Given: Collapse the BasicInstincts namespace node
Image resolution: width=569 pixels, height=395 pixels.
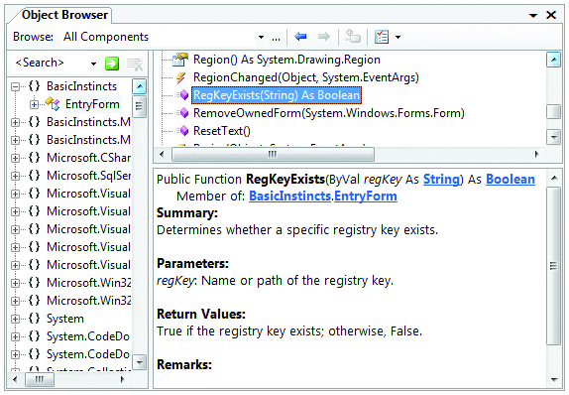Looking at the screenshot, I should click(x=15, y=86).
